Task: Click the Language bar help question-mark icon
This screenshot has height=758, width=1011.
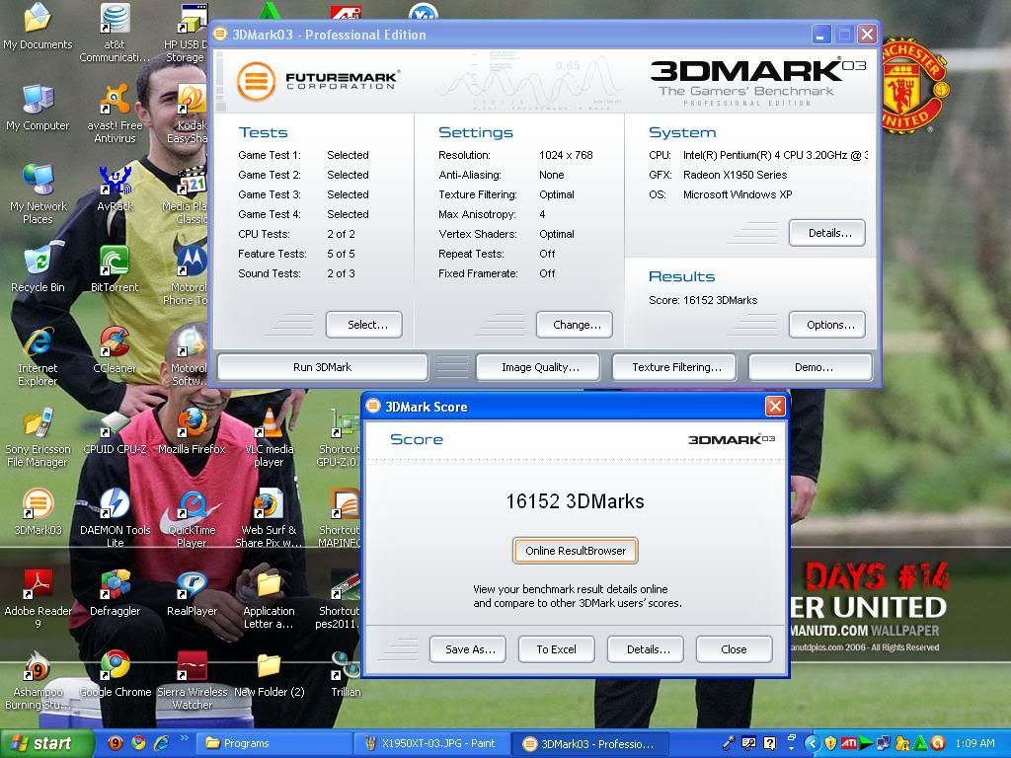Action: pyautogui.click(x=770, y=743)
